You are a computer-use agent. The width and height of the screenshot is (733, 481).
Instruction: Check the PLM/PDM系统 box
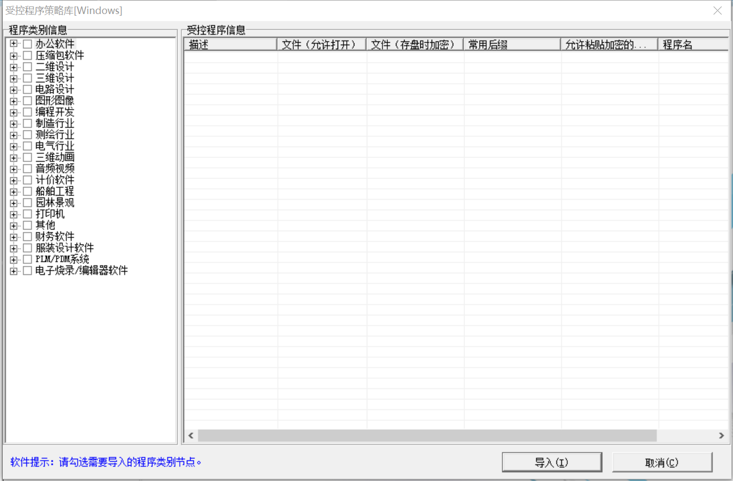click(x=28, y=259)
